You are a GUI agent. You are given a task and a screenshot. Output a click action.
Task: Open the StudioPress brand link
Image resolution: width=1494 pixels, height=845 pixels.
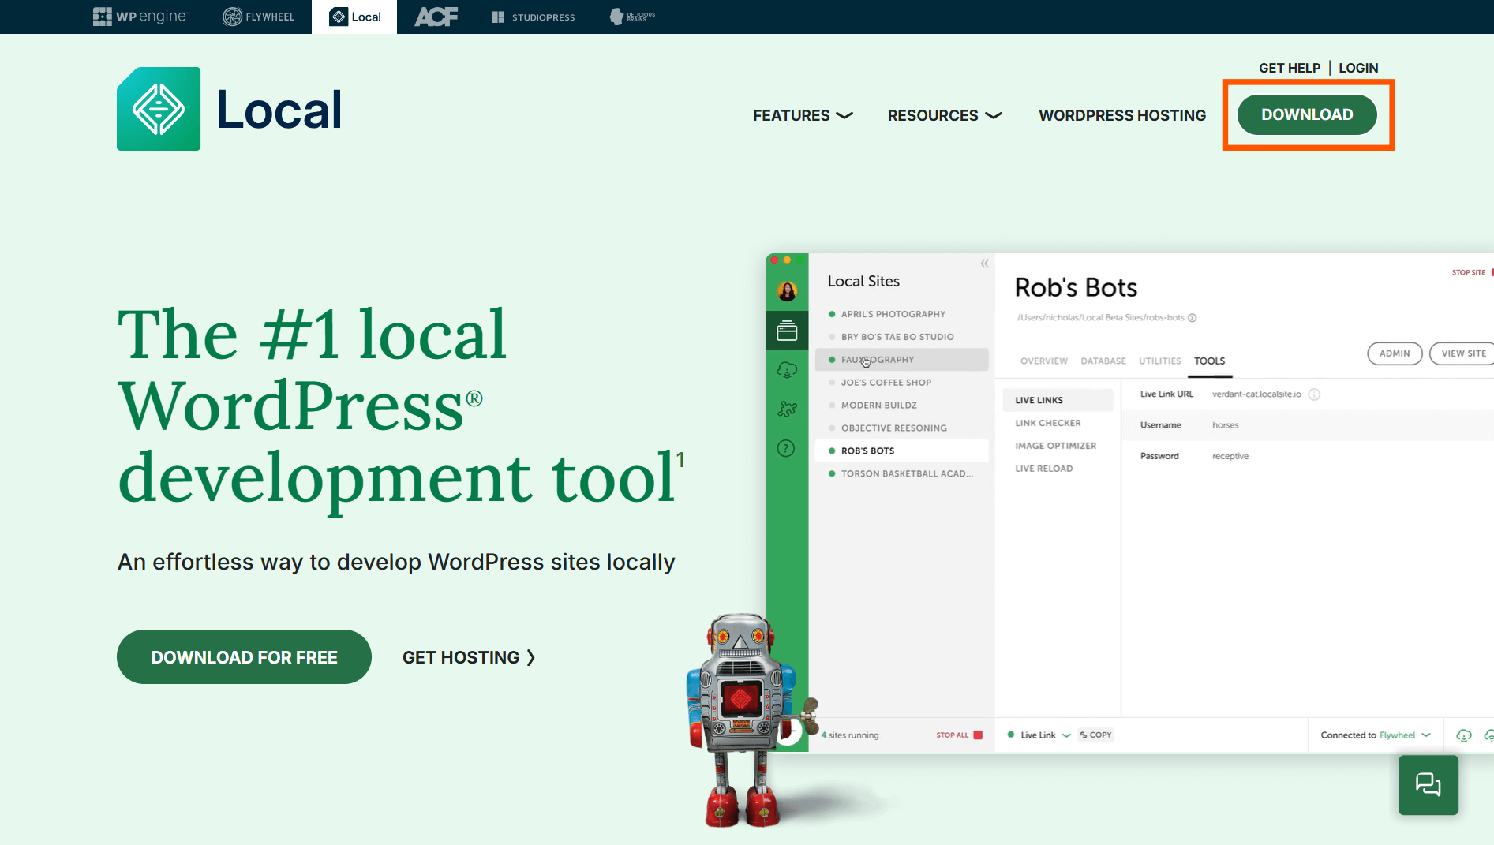pyautogui.click(x=533, y=17)
